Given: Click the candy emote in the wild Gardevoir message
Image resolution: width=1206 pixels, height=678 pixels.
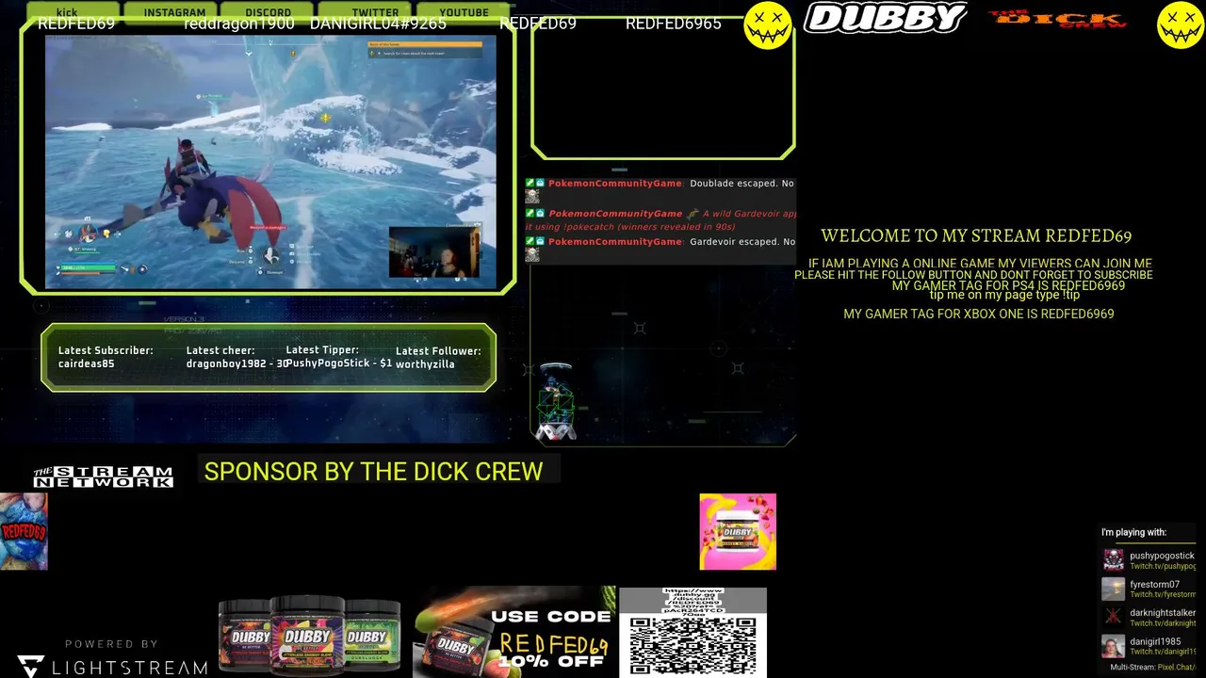Looking at the screenshot, I should pyautogui.click(x=693, y=213).
